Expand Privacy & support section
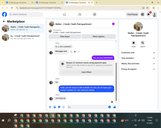The width and height of the screenshot is (161, 128). [x=138, y=69]
